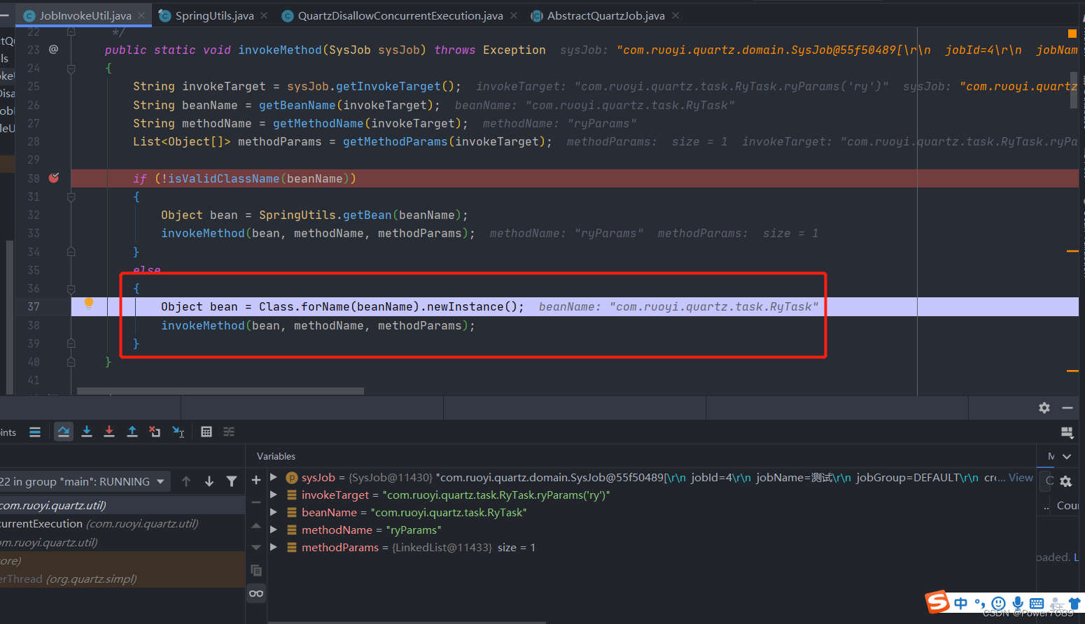This screenshot has width=1085, height=624.
Task: Close the SpringUtils.java tab
Action: [264, 15]
